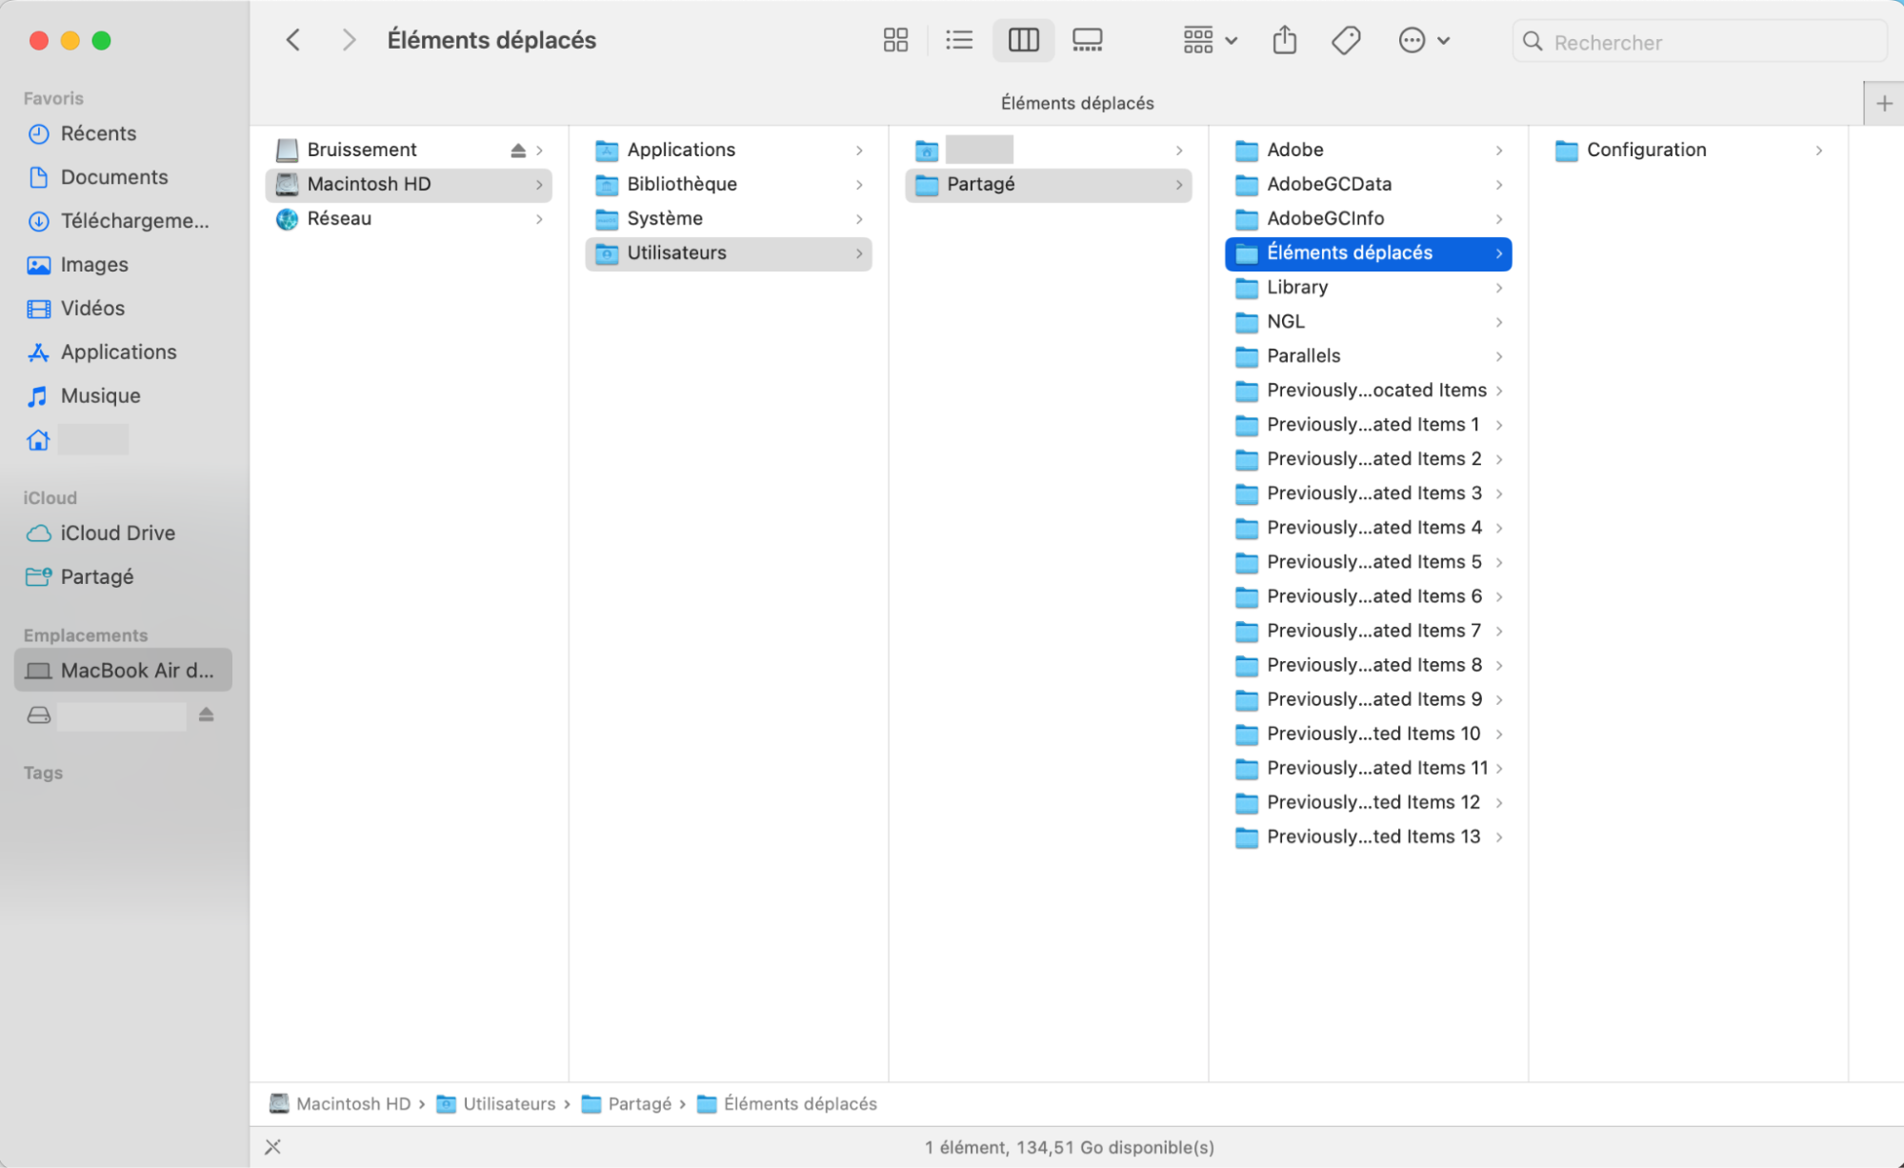1904x1168 pixels.
Task: Go back with the left arrow
Action: tap(293, 40)
